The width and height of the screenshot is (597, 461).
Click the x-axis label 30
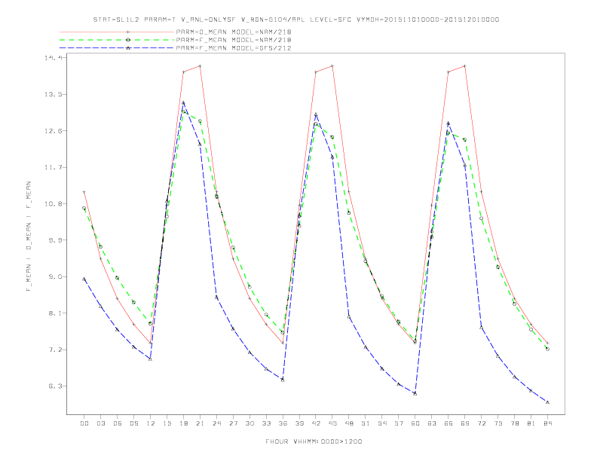tap(250, 423)
